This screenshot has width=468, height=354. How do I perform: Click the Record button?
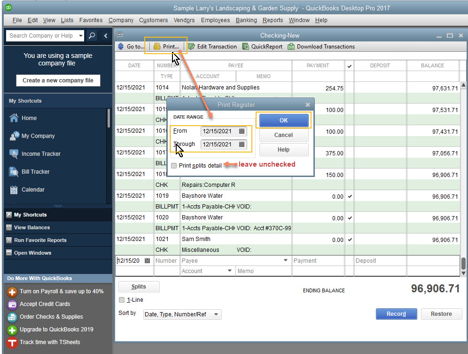tap(396, 314)
